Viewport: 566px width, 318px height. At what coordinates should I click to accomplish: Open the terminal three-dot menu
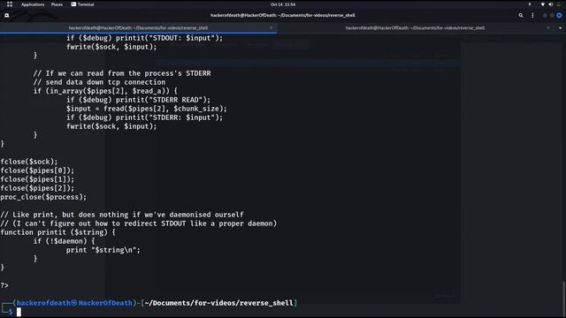click(532, 15)
